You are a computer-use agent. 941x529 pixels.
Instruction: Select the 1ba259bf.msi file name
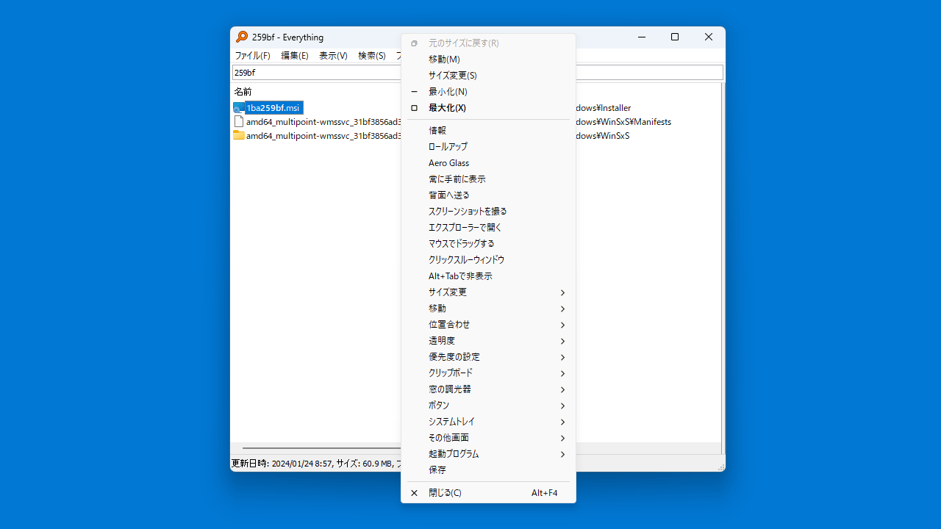[273, 108]
